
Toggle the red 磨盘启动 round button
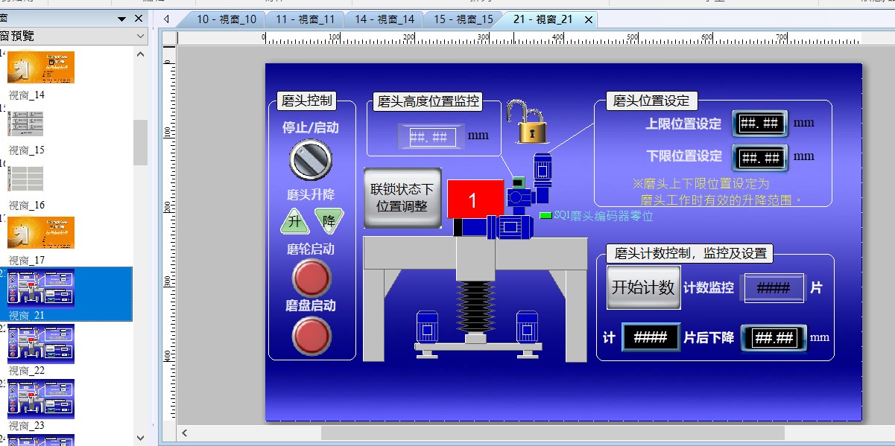pos(311,335)
